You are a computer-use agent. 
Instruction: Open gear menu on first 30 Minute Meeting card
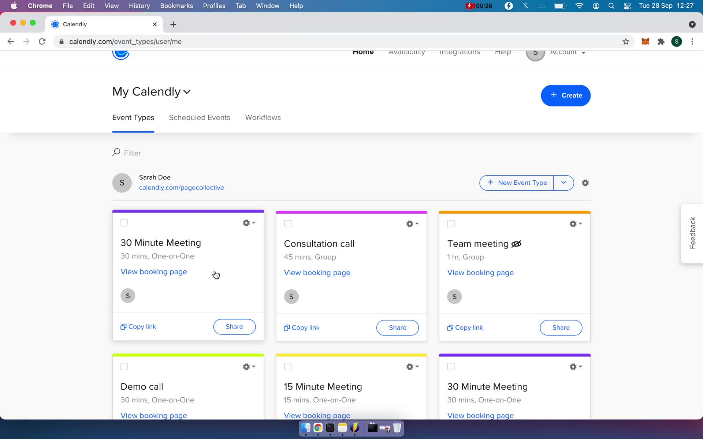point(249,223)
